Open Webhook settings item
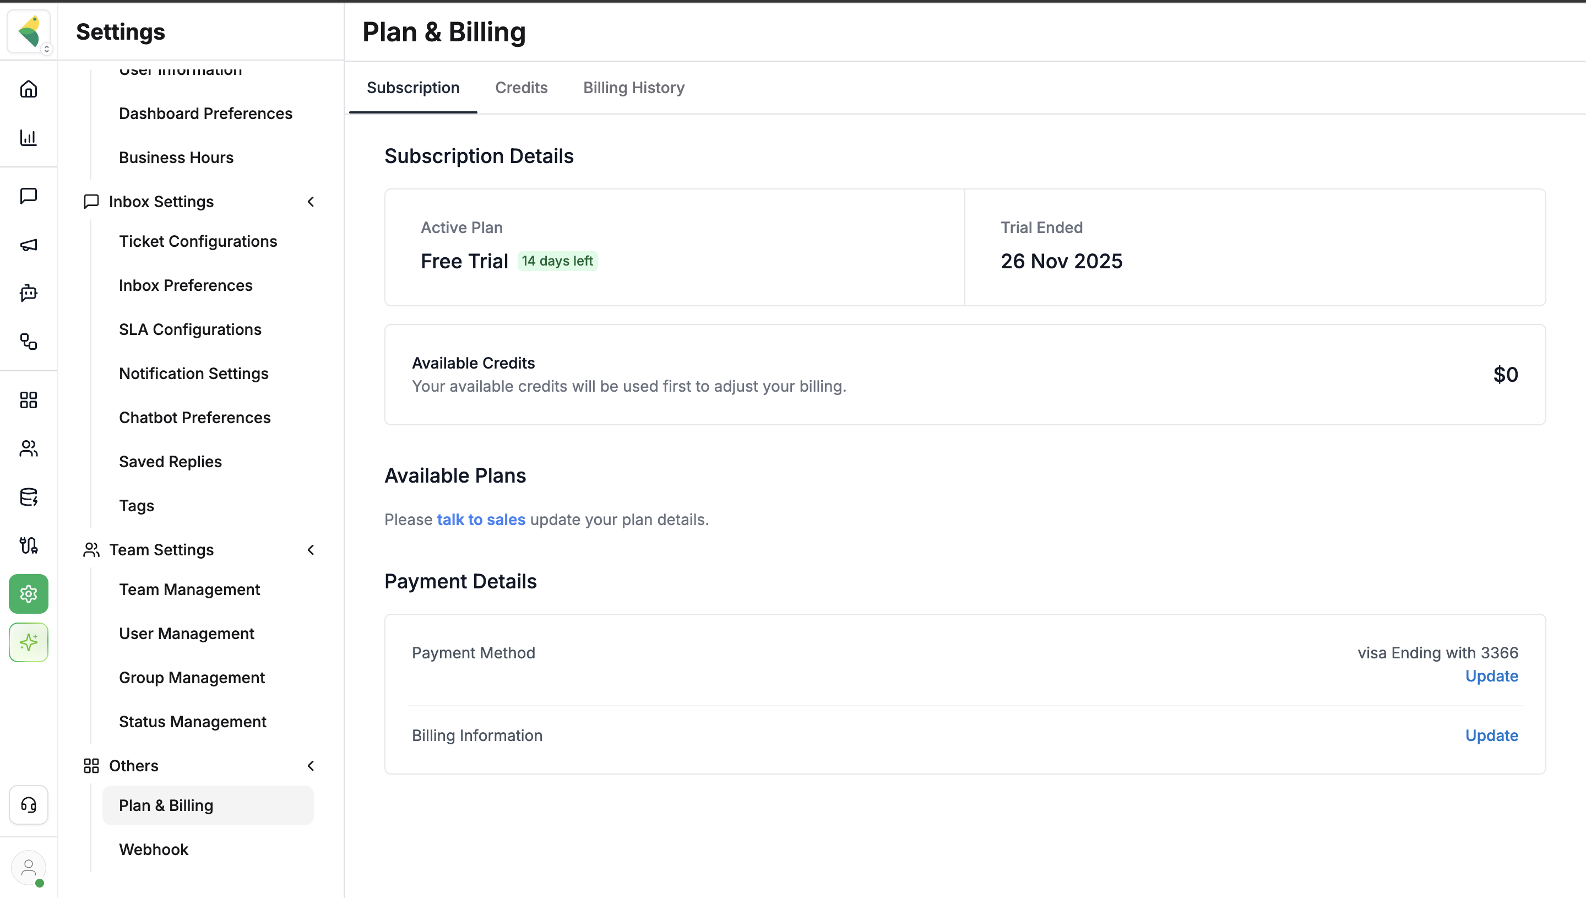1586x898 pixels. pos(154,850)
